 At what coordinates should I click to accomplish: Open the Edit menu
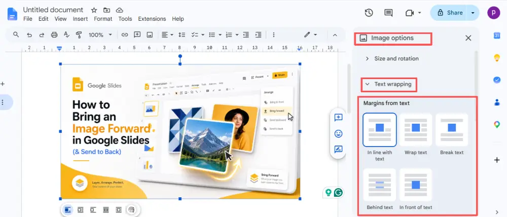point(43,19)
